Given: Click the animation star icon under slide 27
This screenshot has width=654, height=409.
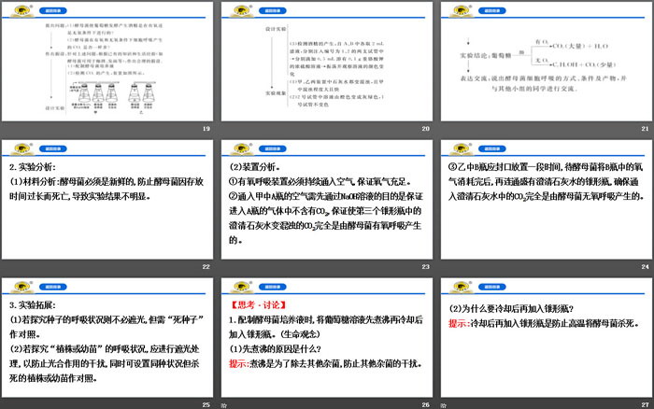Looking at the screenshot, I should [x=444, y=405].
